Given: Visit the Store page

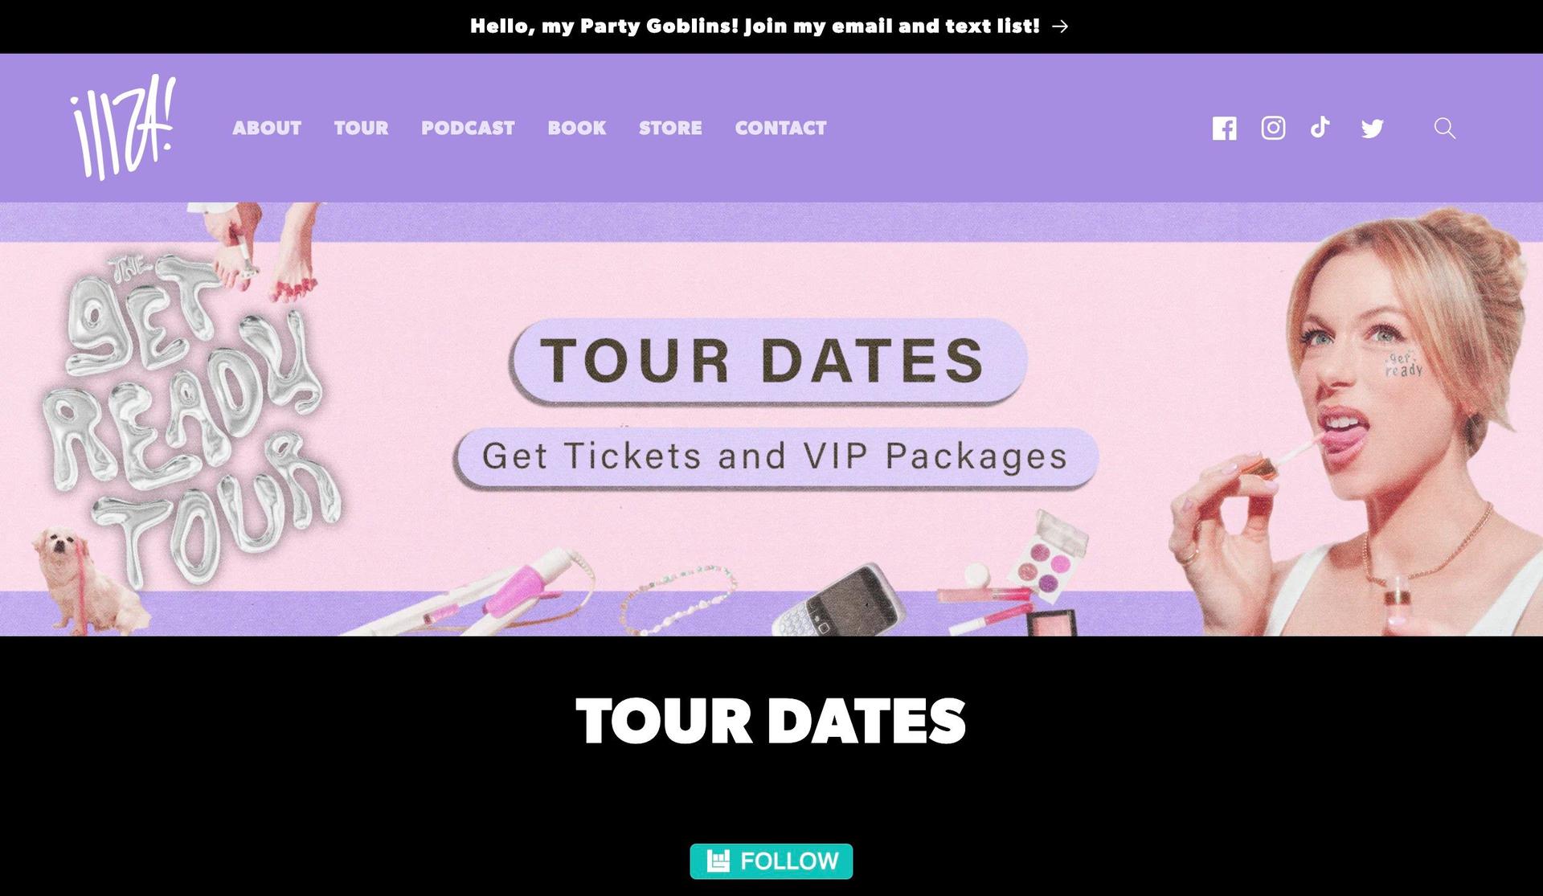Looking at the screenshot, I should click(670, 128).
